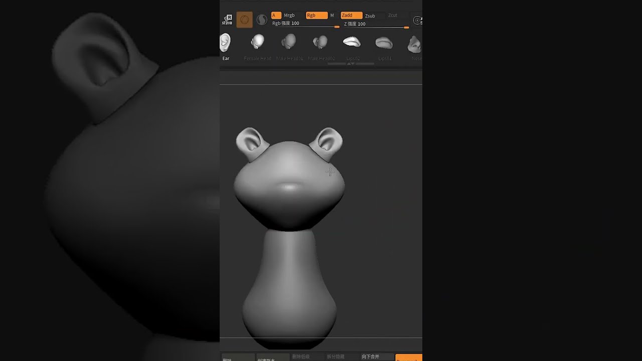
Task: Click the rotate axis R icon
Action: (228, 20)
